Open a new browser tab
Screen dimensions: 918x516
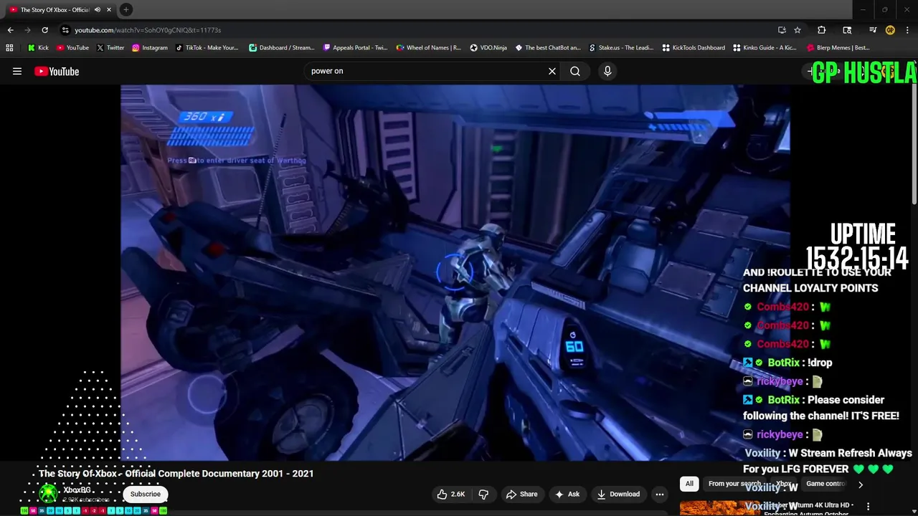(x=126, y=9)
